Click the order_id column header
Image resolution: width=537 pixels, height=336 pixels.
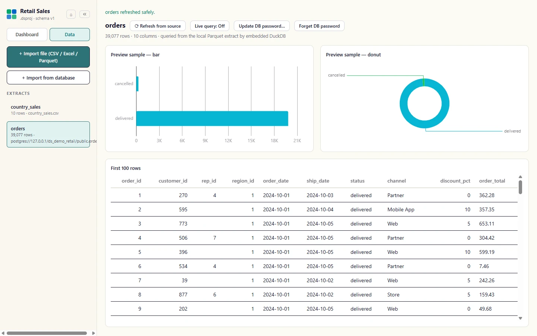131,181
